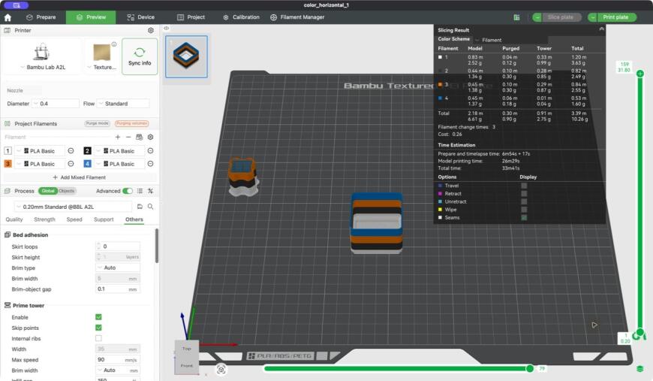653x381 pixels.
Task: Uncheck Prime tower Enable checkbox
Action: 98,317
